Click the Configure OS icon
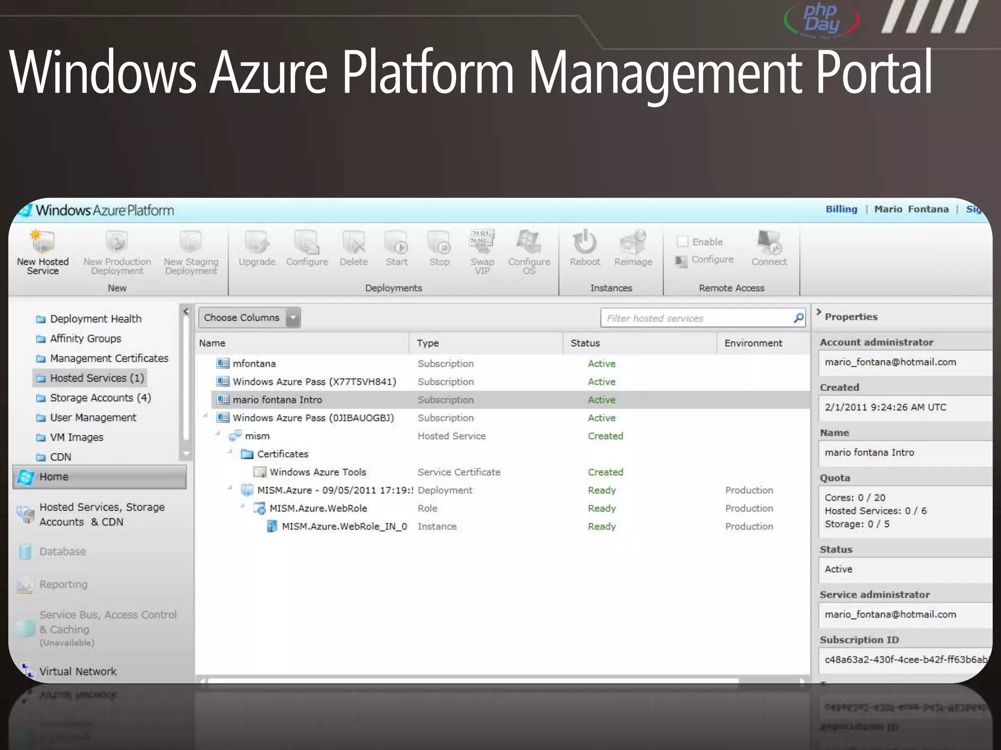Image resolution: width=1001 pixels, height=750 pixels. (x=529, y=242)
